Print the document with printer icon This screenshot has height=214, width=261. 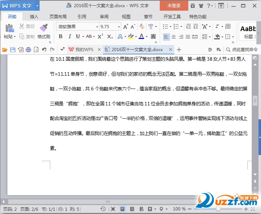click(28, 50)
